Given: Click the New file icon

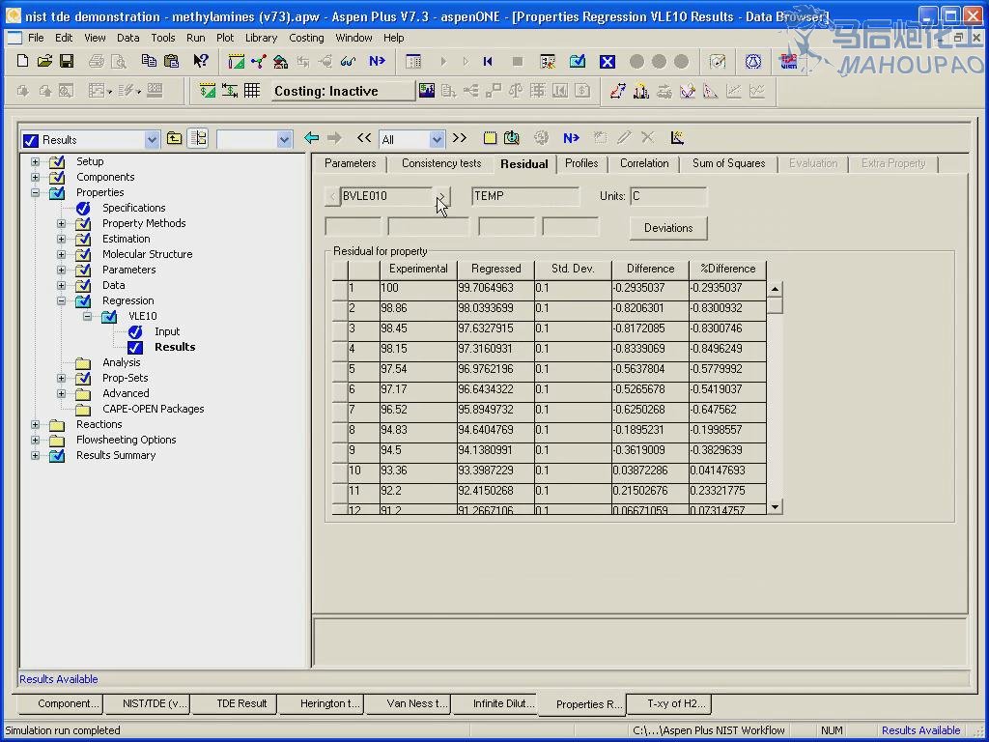Looking at the screenshot, I should [x=23, y=61].
